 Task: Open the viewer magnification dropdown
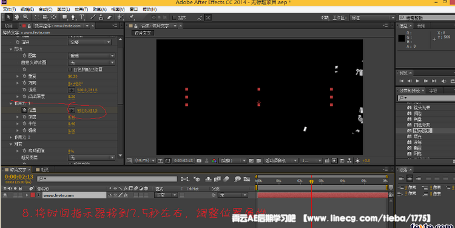tap(145, 161)
